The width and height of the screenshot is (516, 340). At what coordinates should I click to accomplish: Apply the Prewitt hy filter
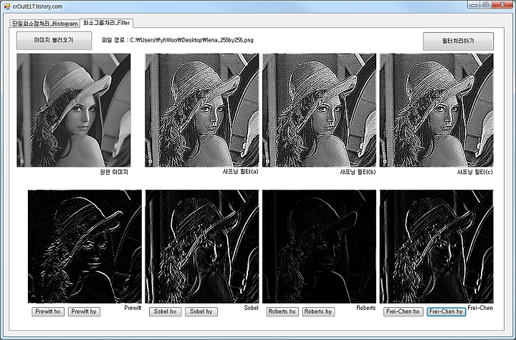click(84, 311)
